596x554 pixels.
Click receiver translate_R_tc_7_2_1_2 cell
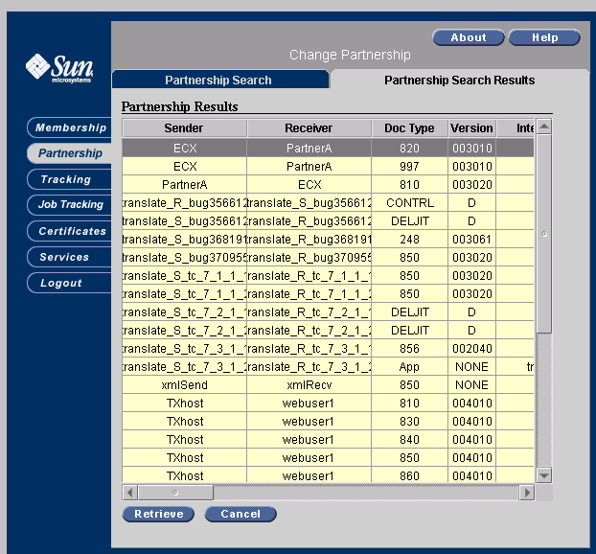pos(309,331)
